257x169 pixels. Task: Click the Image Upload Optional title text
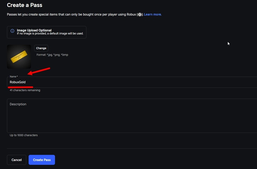(34, 30)
